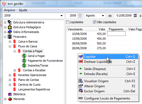Sort by the Valor column header

(x=98, y=29)
